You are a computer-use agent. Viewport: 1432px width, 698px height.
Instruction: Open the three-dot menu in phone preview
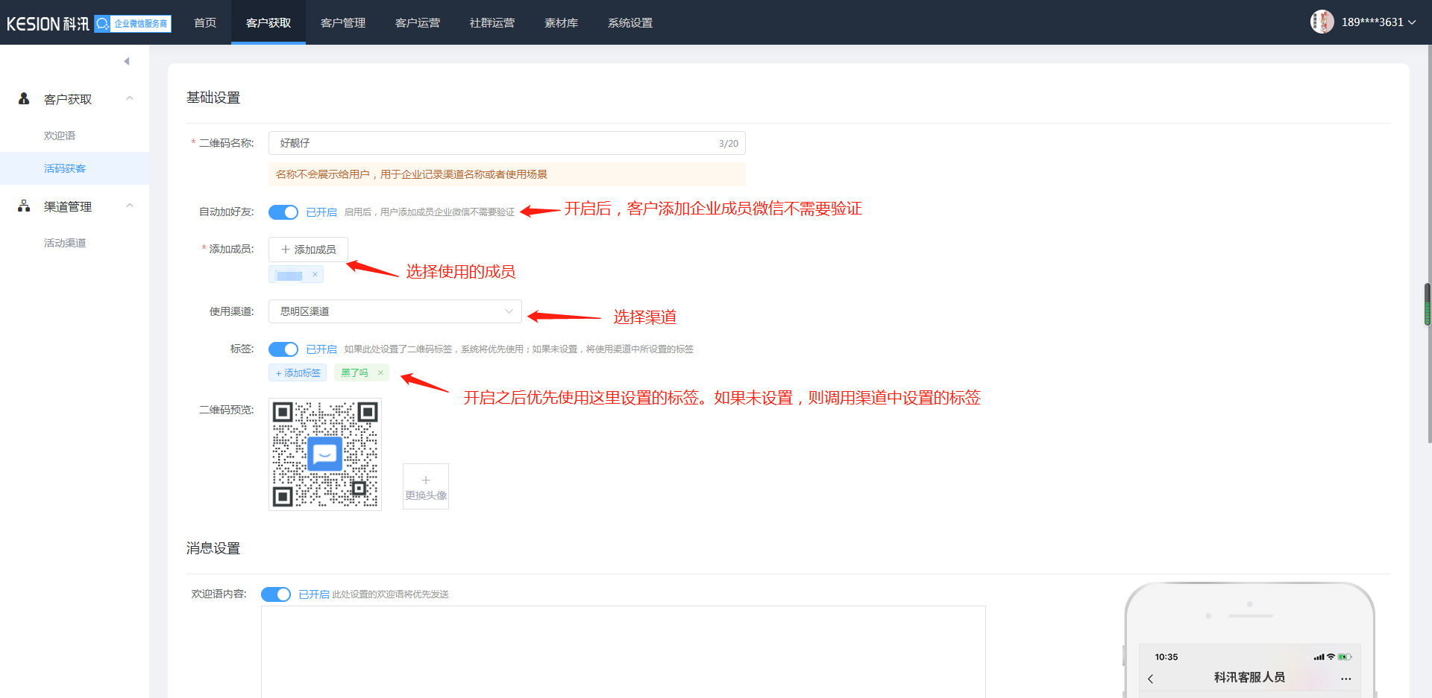[x=1345, y=679]
